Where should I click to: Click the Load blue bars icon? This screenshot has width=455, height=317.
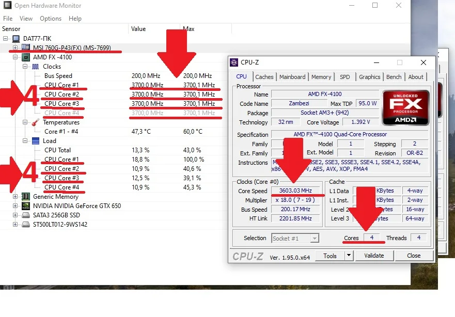coord(36,141)
